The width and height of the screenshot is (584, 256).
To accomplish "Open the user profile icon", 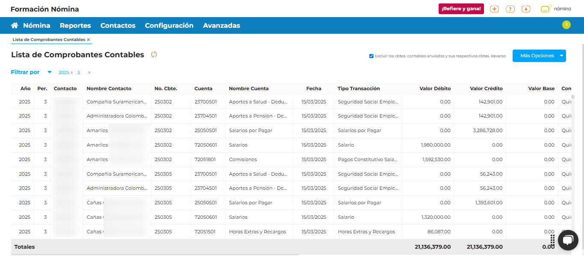I will [526, 9].
